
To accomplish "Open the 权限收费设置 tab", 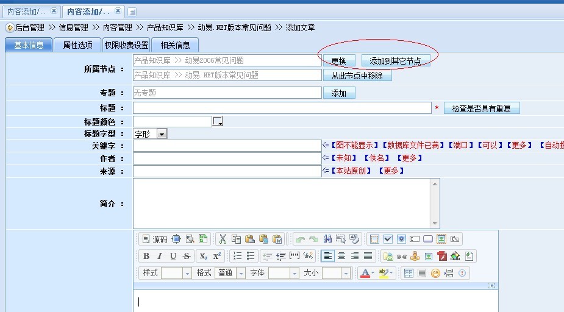I will (x=126, y=45).
